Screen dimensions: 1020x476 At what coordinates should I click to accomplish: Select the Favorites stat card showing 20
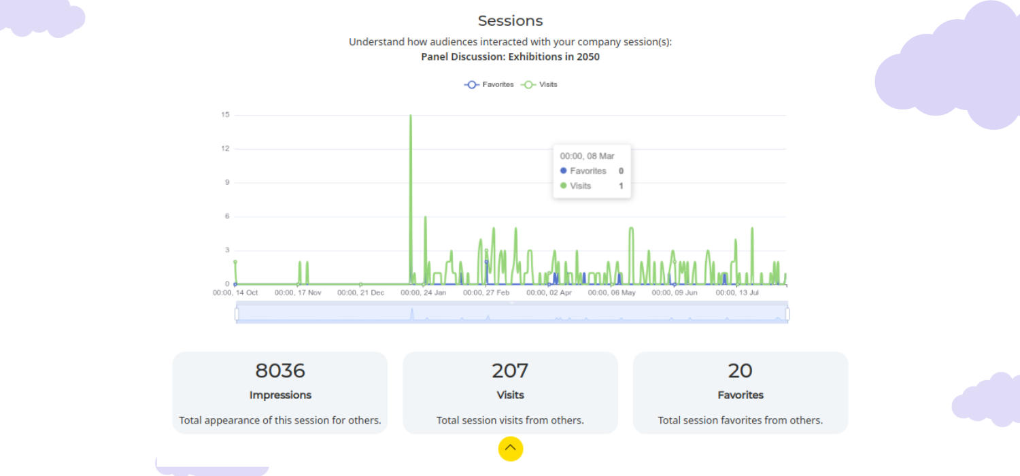point(740,392)
